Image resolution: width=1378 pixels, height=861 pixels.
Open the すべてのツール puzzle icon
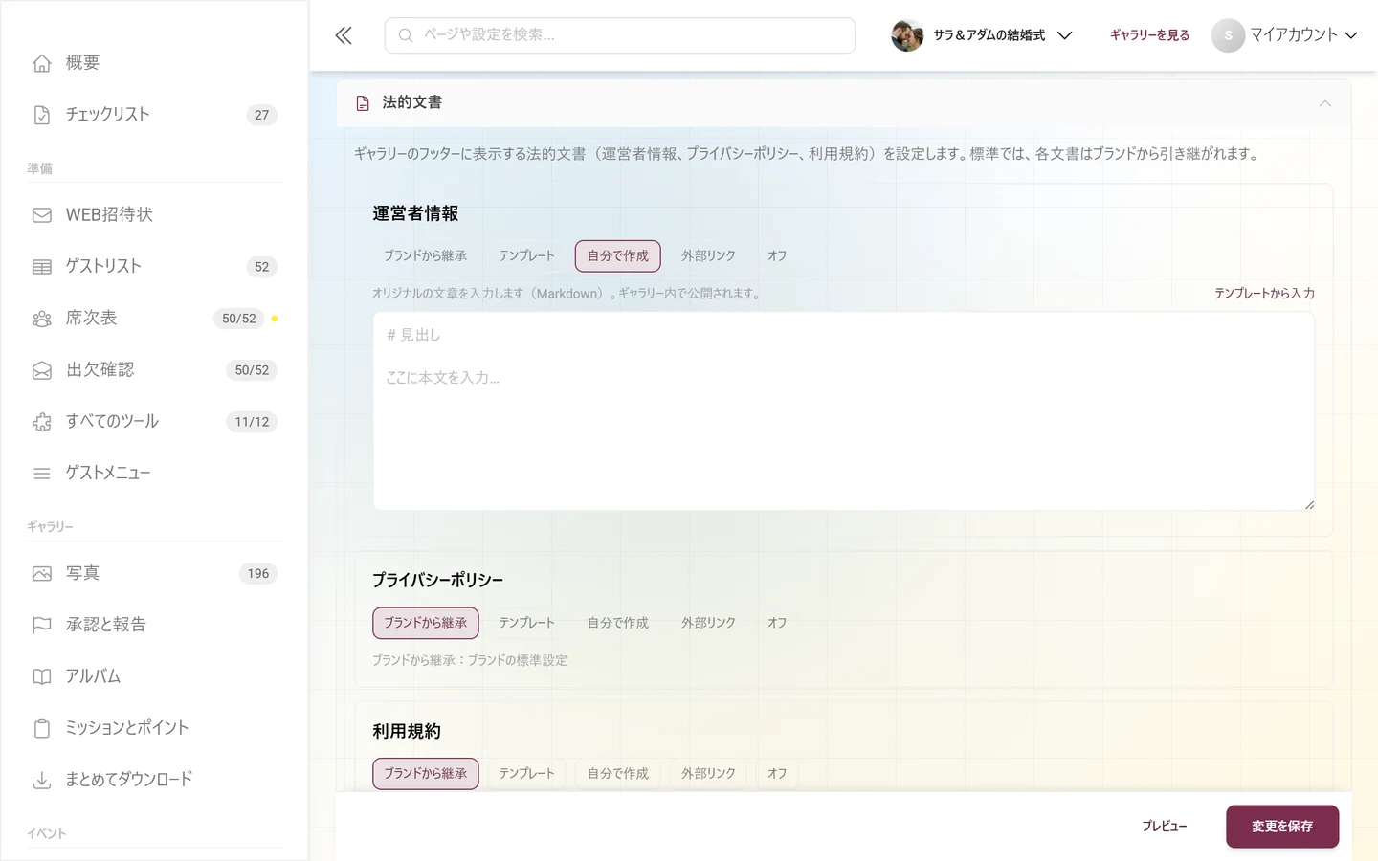(x=42, y=422)
